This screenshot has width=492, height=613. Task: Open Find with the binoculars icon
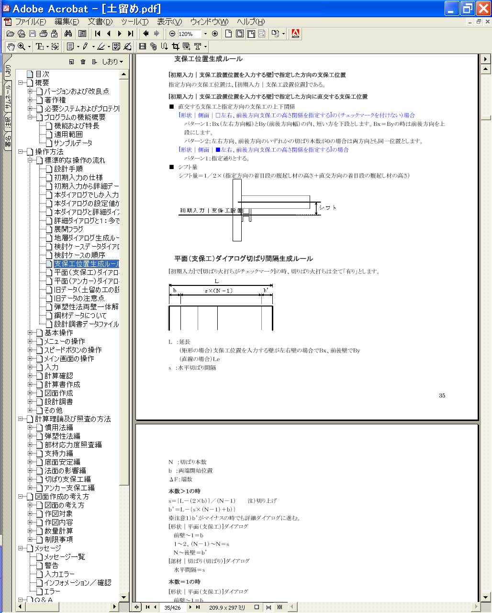coord(68,34)
